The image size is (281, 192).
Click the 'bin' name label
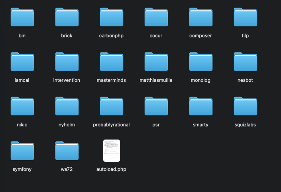point(22,35)
